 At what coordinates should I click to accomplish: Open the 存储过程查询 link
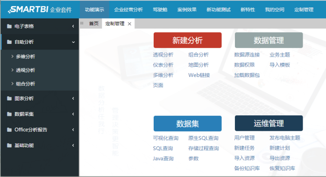pos(204,149)
